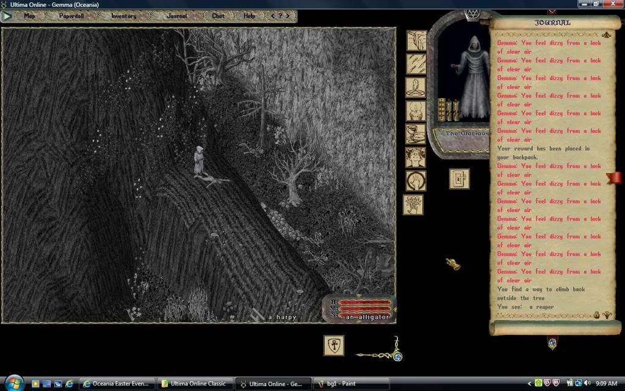Click the left chevron in the menu bar
Viewport: 625px width, 391px height.
coord(273,16)
